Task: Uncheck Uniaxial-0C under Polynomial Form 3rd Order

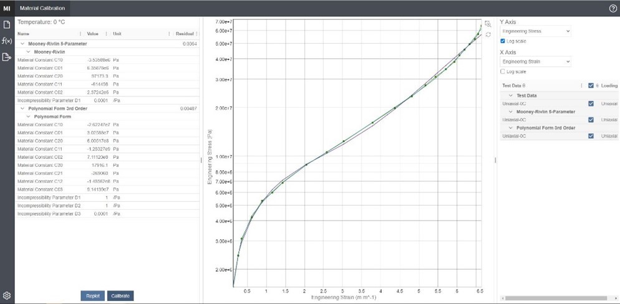Action: pyautogui.click(x=591, y=136)
